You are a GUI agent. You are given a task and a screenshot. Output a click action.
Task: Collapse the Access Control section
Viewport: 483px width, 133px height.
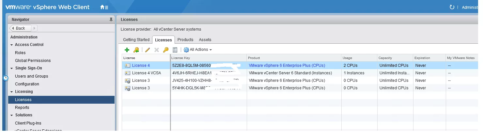[12, 45]
